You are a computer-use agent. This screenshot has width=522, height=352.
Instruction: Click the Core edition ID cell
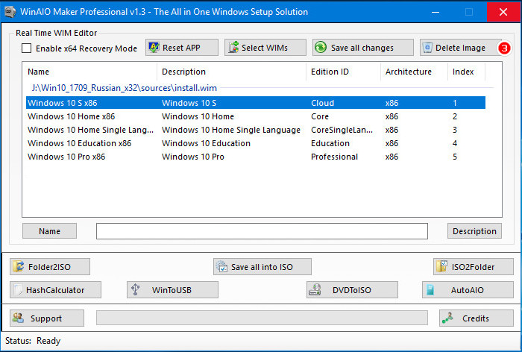(x=320, y=116)
